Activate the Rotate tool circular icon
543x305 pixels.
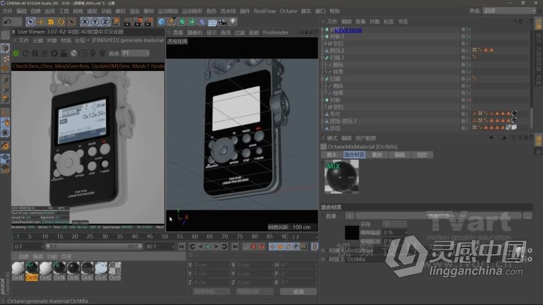click(61, 22)
